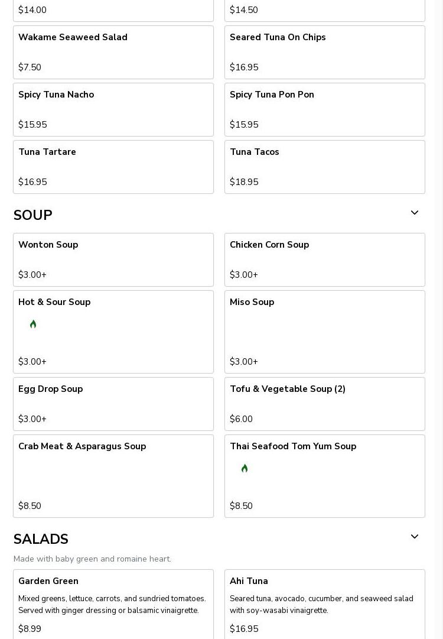The width and height of the screenshot is (443, 639).
Task: Add Egg Drop Soup item
Action: tap(113, 404)
